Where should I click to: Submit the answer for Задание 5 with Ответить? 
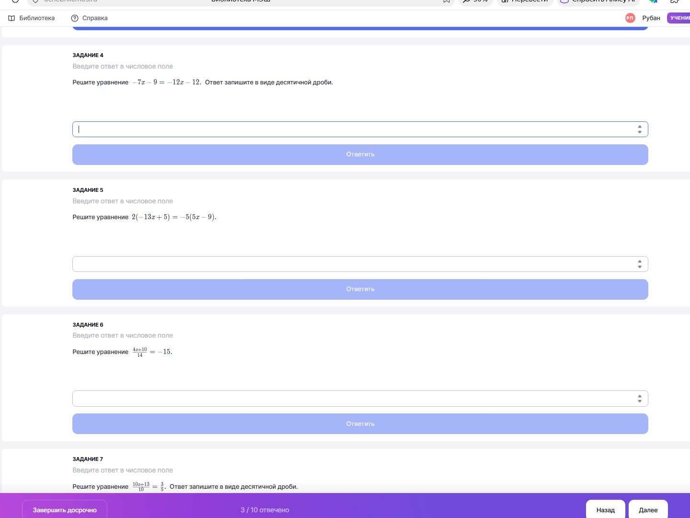pos(360,289)
